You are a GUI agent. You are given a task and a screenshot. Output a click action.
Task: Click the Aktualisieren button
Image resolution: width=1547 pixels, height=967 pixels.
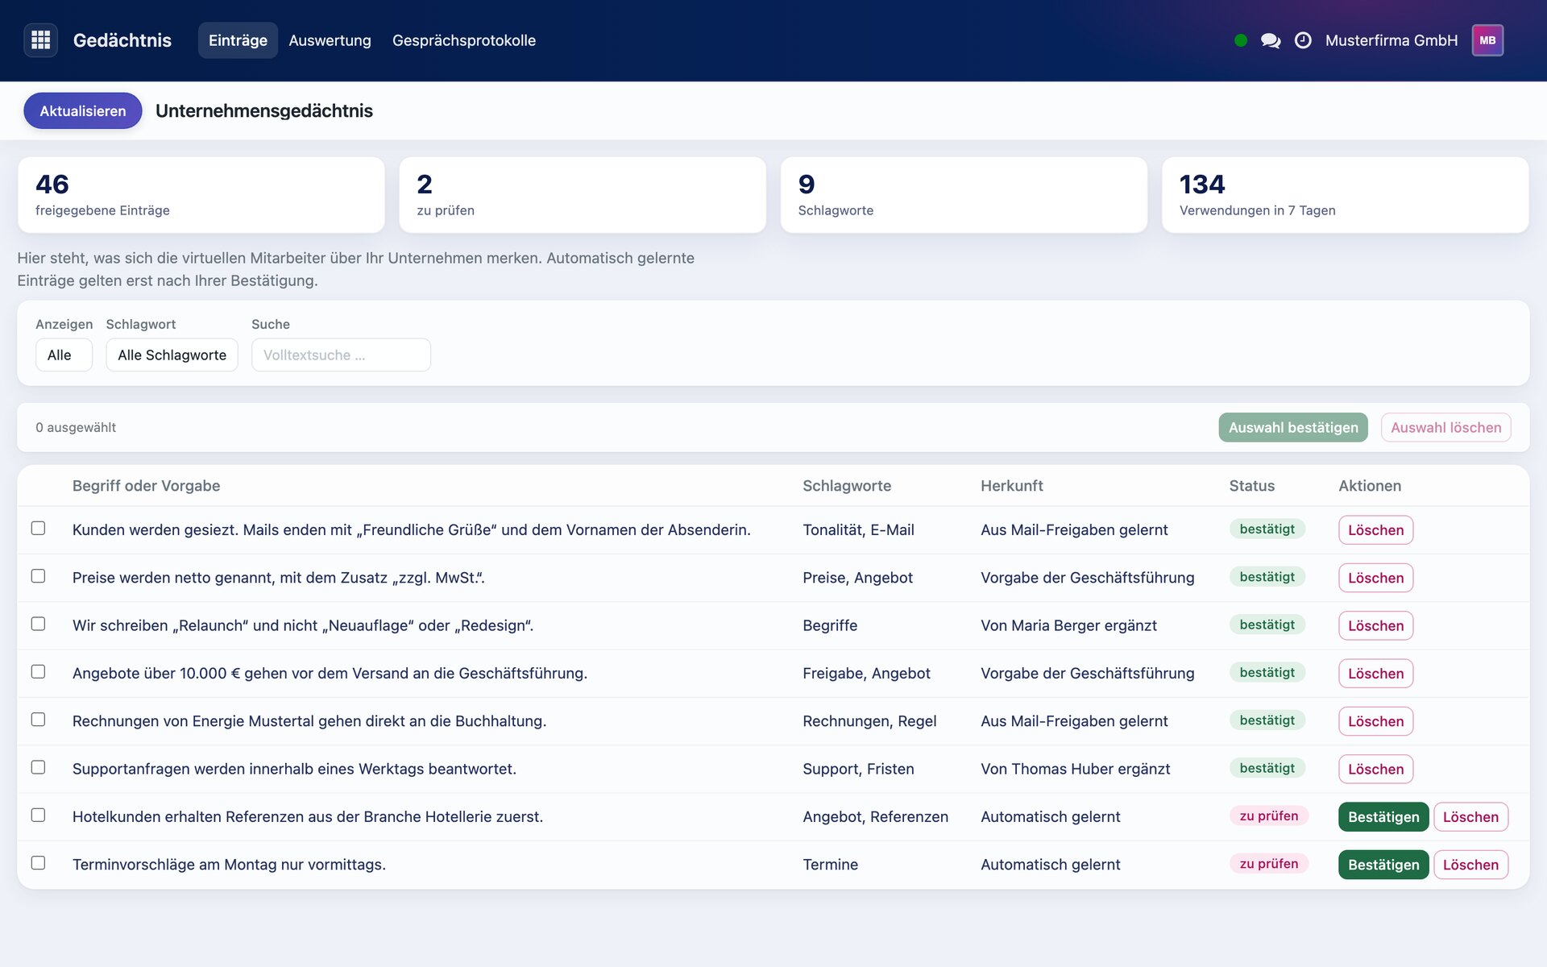[x=83, y=110]
